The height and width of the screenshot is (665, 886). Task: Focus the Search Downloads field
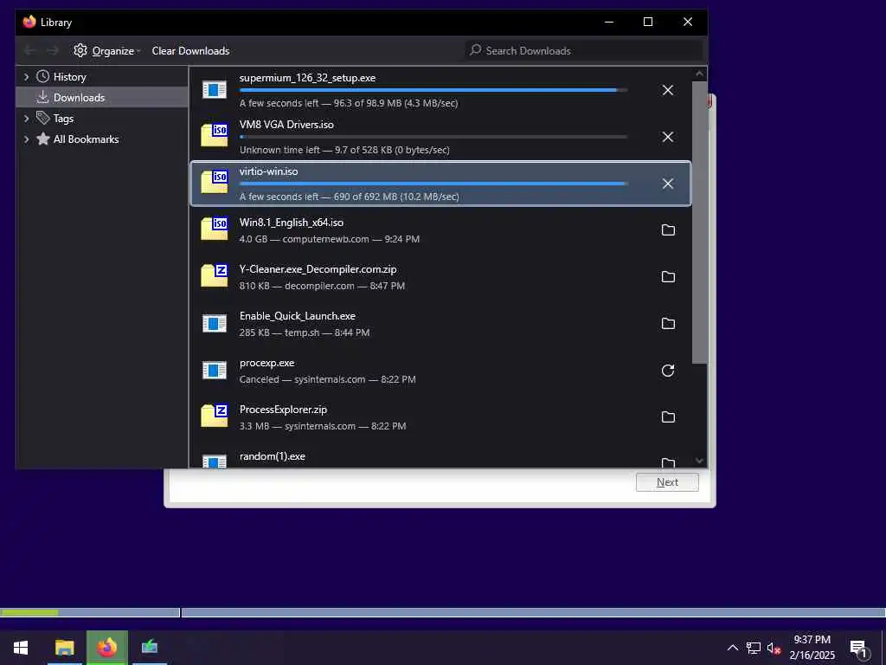pyautogui.click(x=583, y=50)
